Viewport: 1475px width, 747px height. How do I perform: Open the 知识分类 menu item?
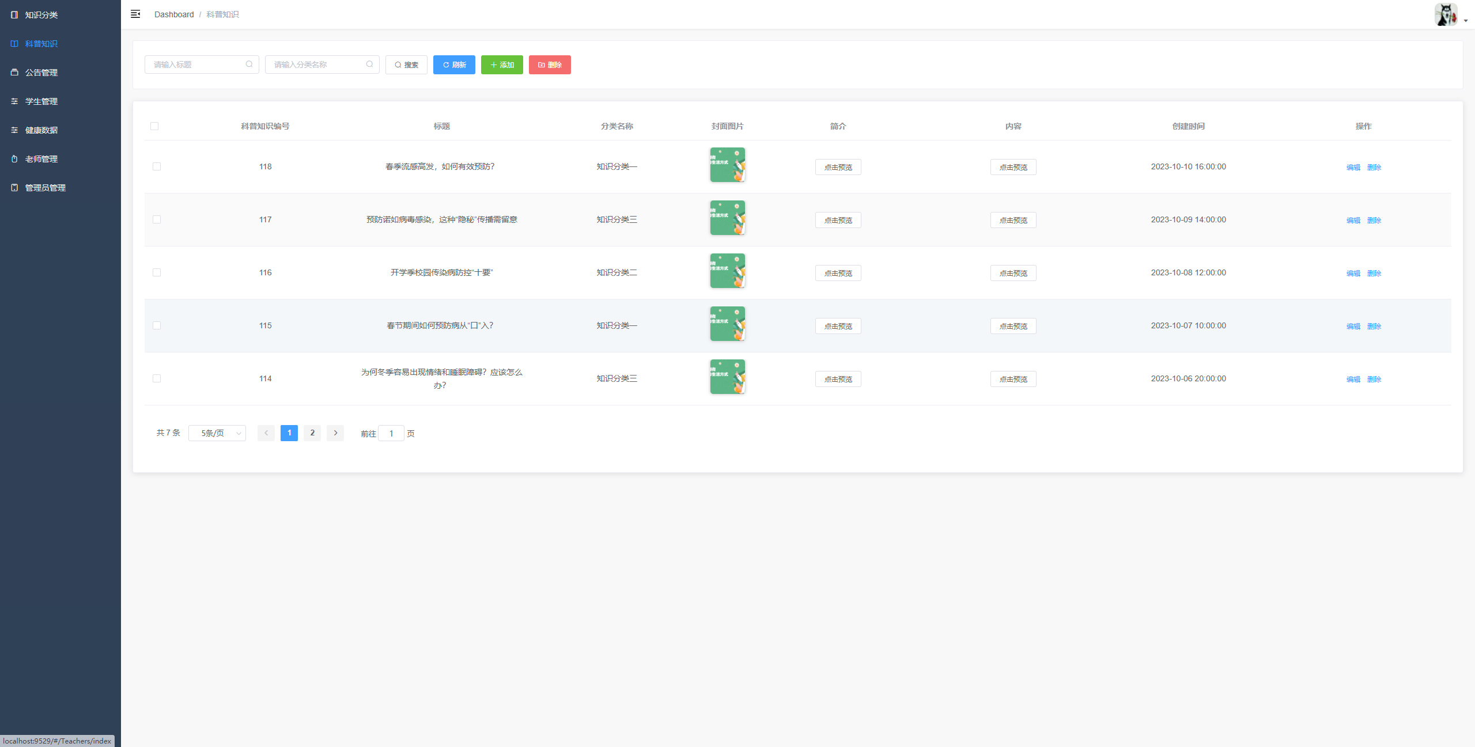pos(60,15)
